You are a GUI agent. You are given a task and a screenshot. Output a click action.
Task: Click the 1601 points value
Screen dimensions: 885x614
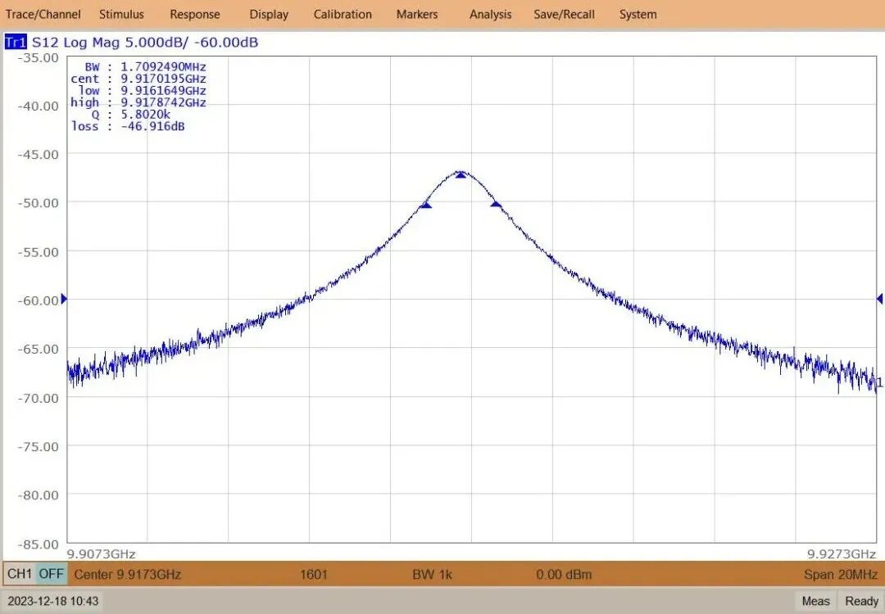pyautogui.click(x=313, y=575)
